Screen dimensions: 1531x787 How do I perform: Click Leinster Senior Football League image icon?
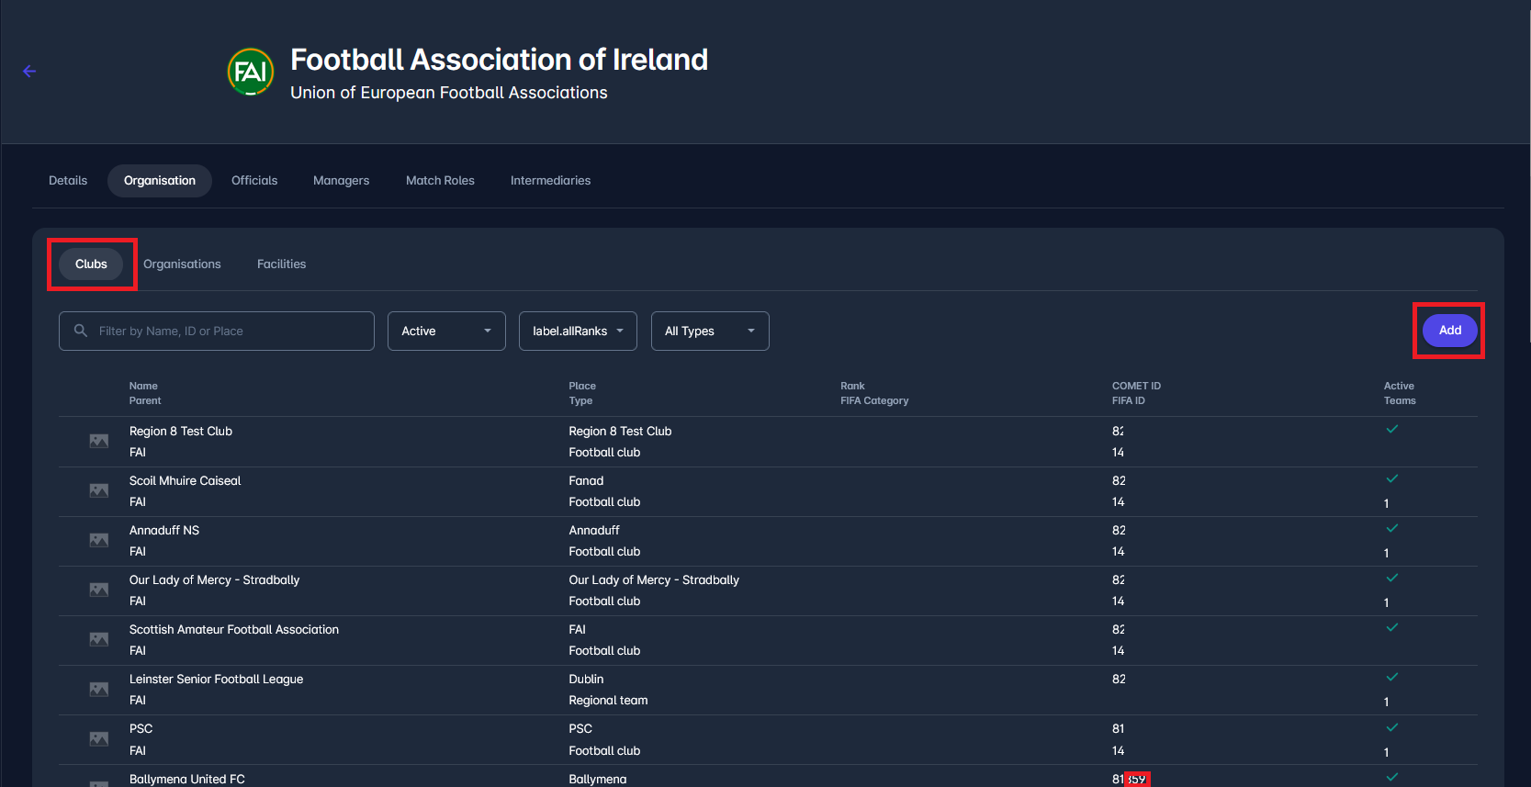pos(99,689)
